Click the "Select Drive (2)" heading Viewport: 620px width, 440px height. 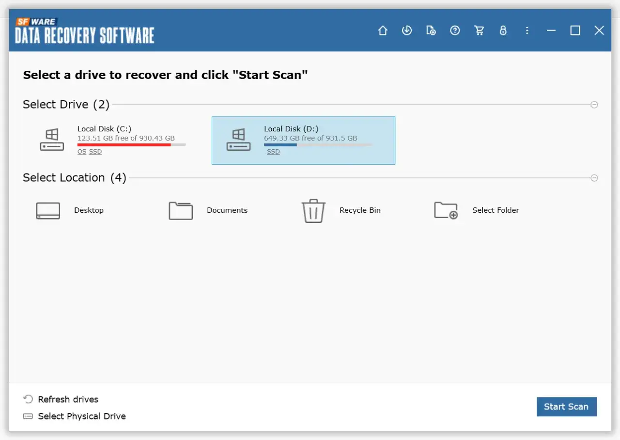66,105
